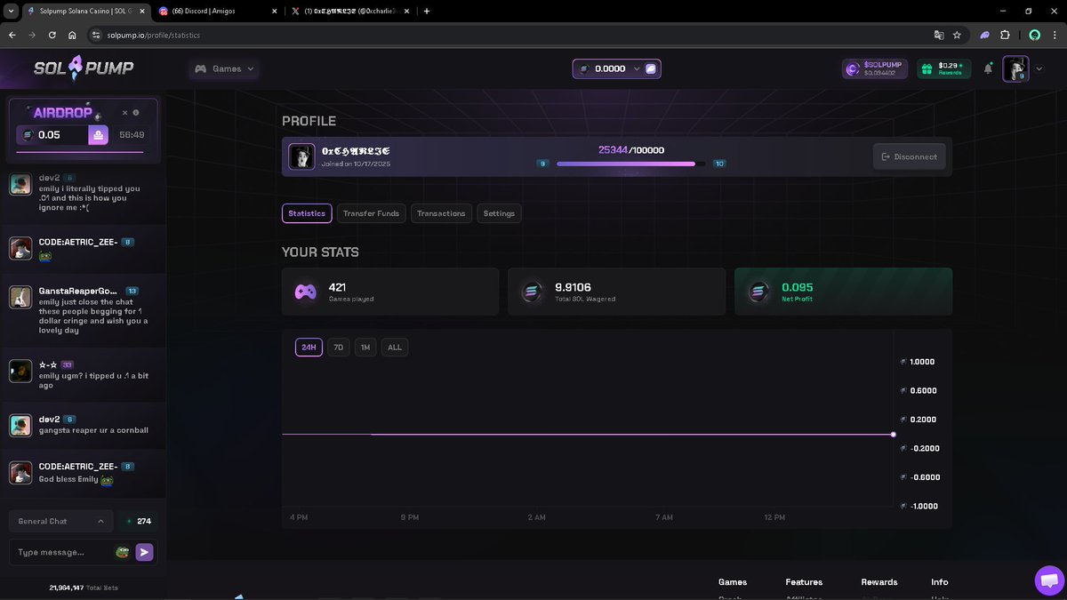The image size is (1067, 600).
Task: Expand the 0.0000 balance dropdown
Action: (637, 68)
